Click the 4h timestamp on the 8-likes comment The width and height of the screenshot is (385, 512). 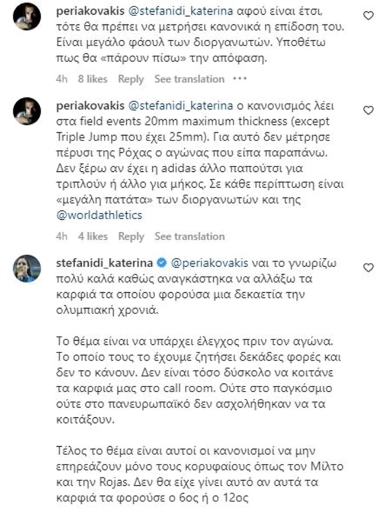[x=62, y=79]
